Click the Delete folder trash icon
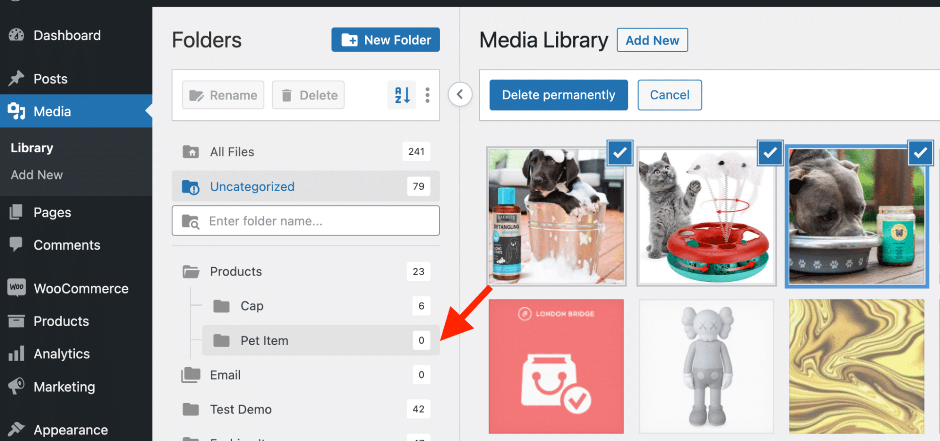 point(287,95)
